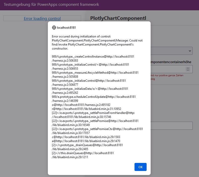Focus the Komponentencontainerhöhe number input field
This screenshot has height=177, width=199.
pyautogui.click(x=172, y=69)
